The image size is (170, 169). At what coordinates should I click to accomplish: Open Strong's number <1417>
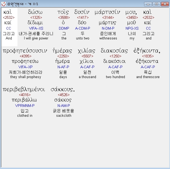tap(83, 17)
